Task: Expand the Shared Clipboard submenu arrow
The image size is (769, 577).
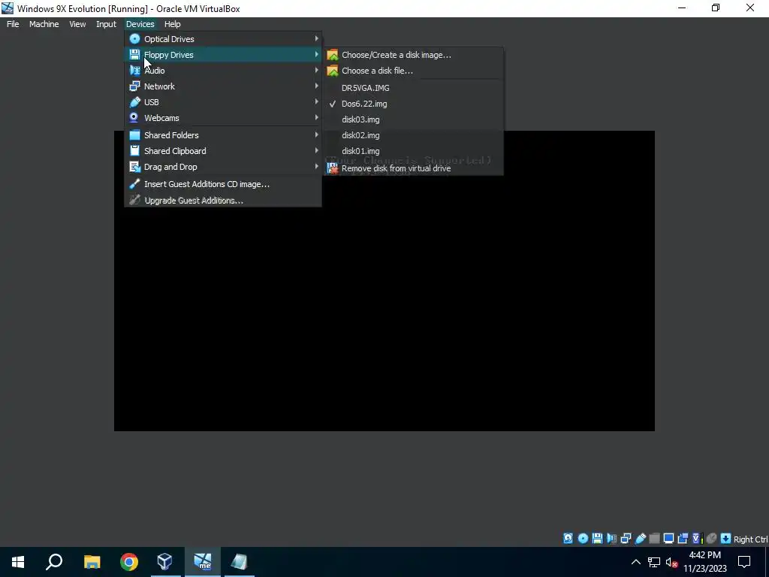Action: click(x=316, y=150)
